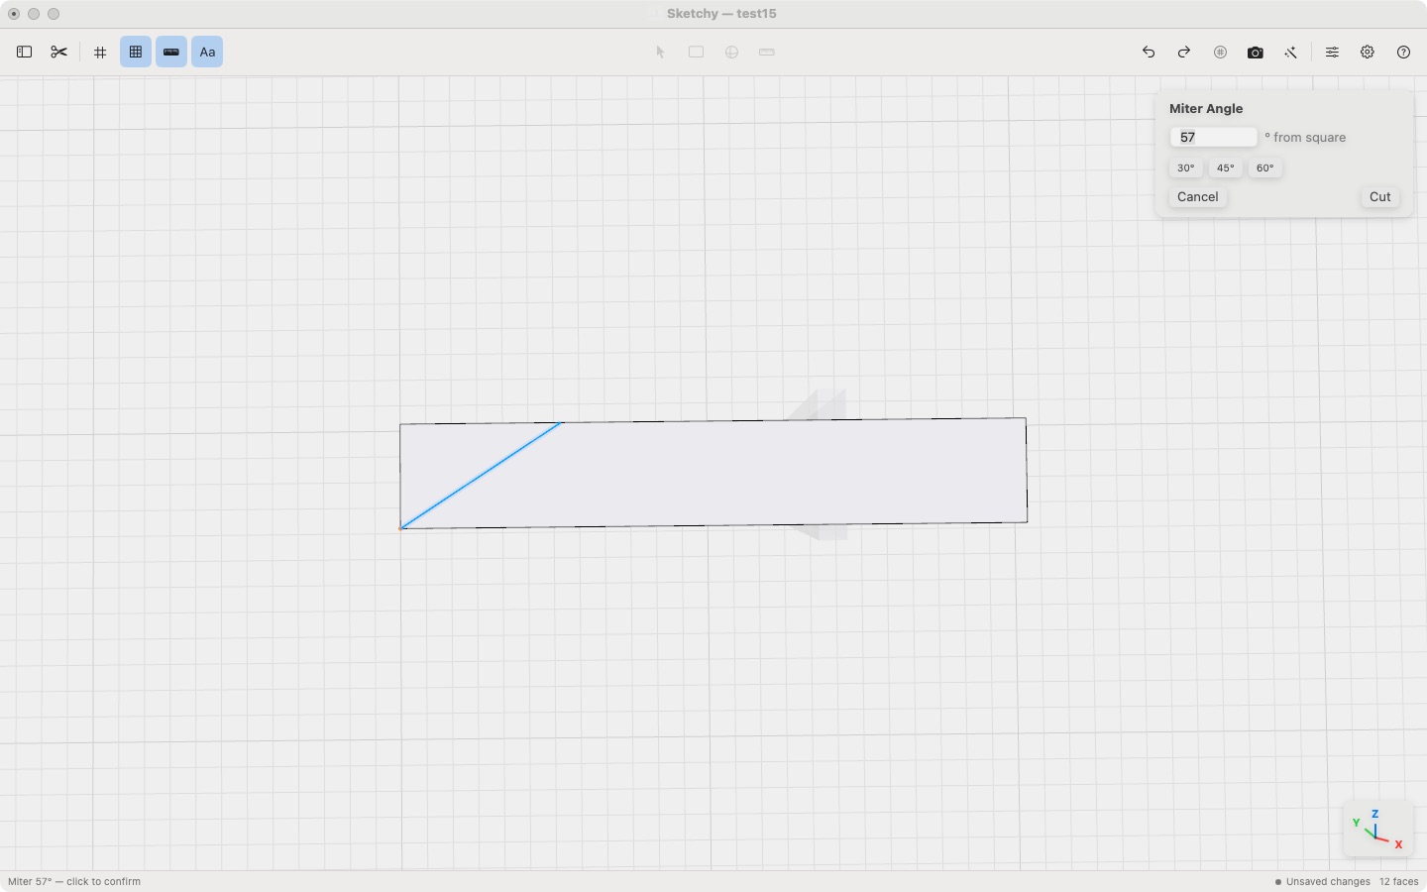The image size is (1427, 892).
Task: Click the "Miter Angle" panel title
Action: [x=1206, y=109]
